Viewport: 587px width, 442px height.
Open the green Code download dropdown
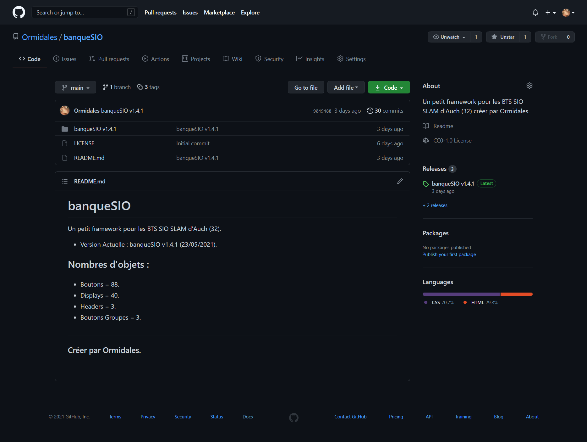(389, 87)
